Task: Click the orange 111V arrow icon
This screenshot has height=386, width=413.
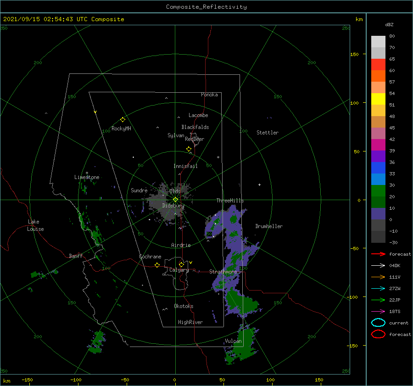Action: coord(378,277)
